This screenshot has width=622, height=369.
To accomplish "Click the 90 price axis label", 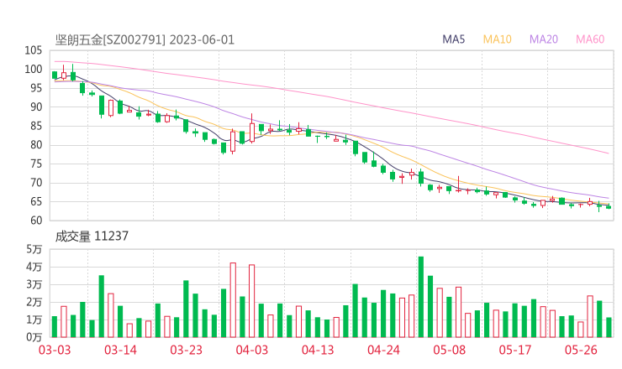I will click(36, 107).
